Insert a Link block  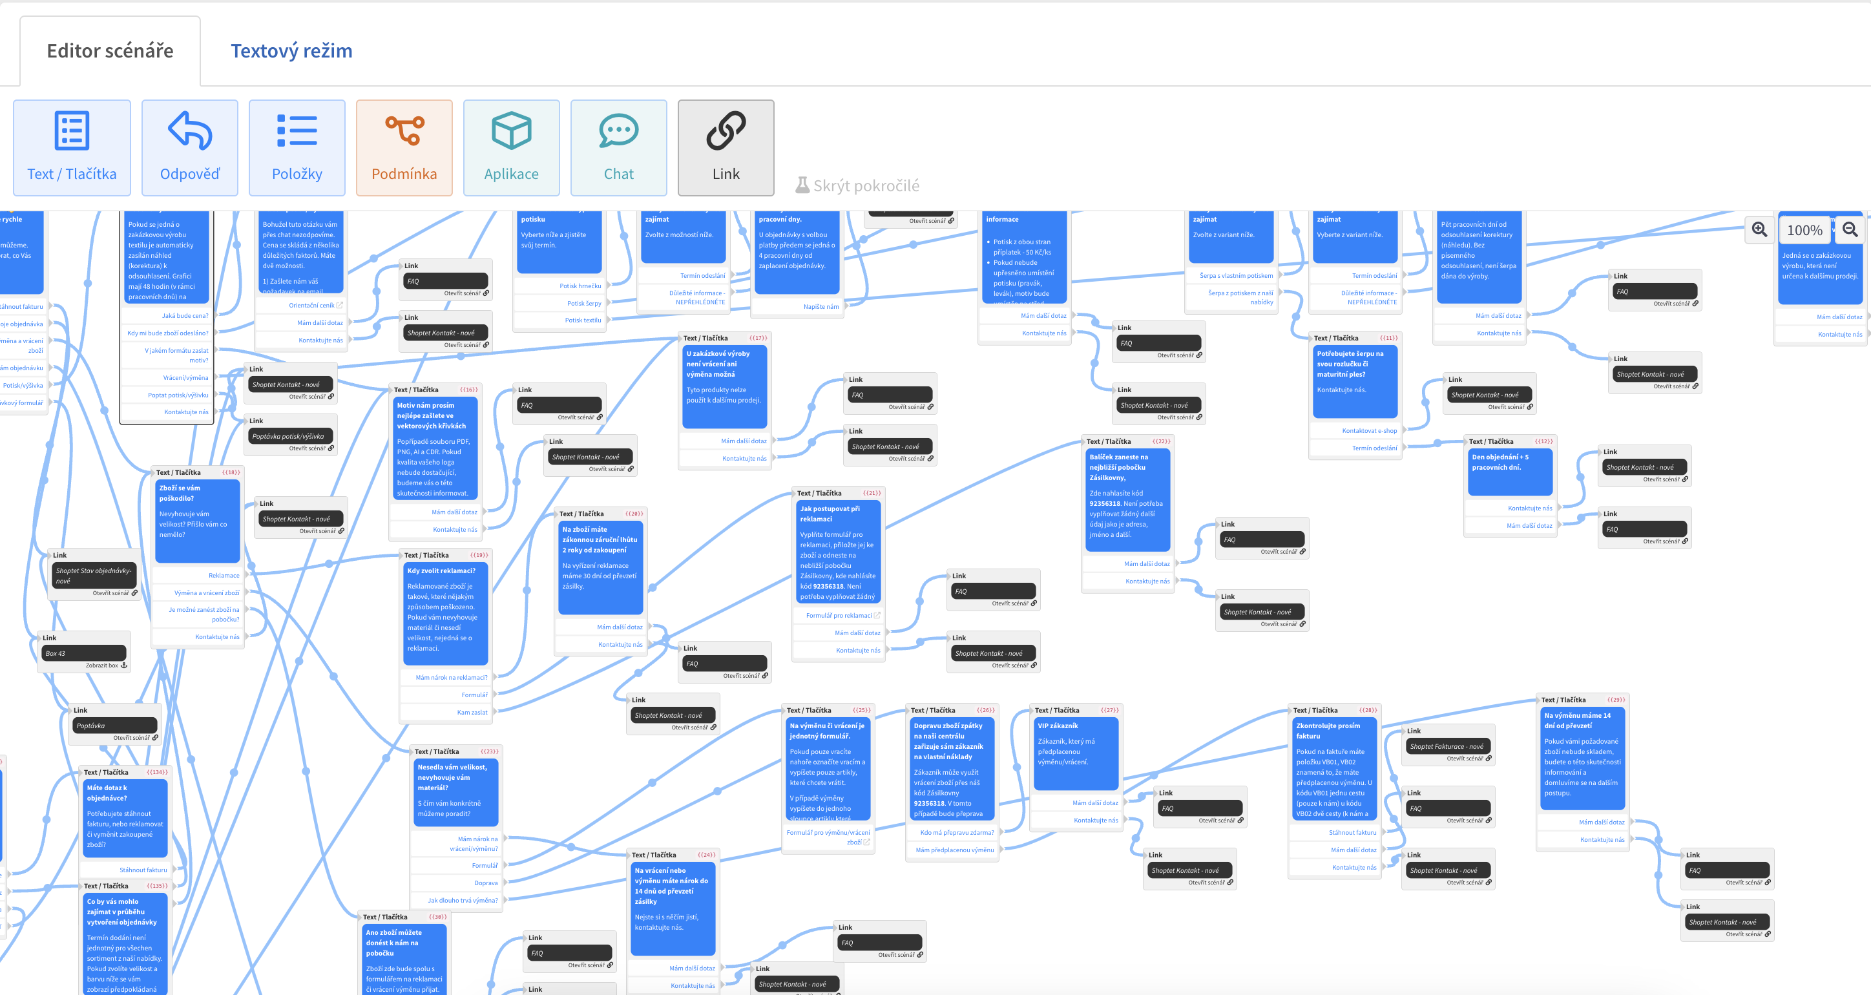(x=726, y=148)
